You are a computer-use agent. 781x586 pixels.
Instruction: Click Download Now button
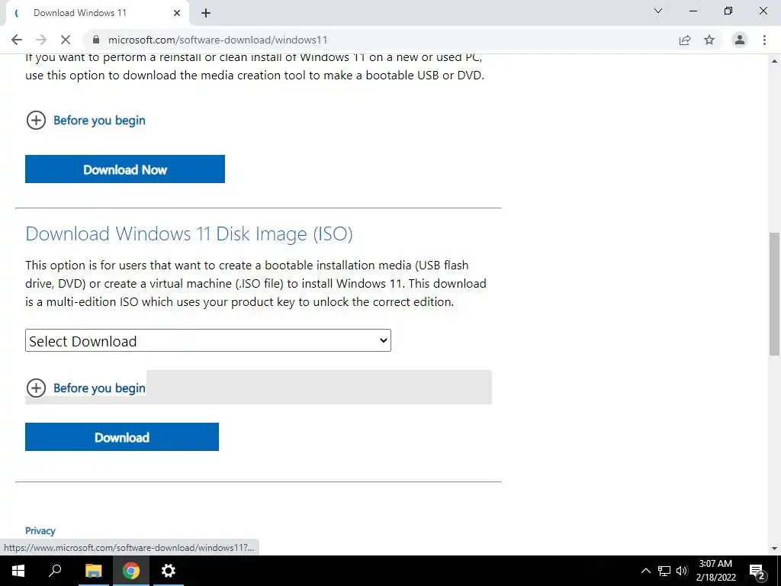[x=125, y=169]
